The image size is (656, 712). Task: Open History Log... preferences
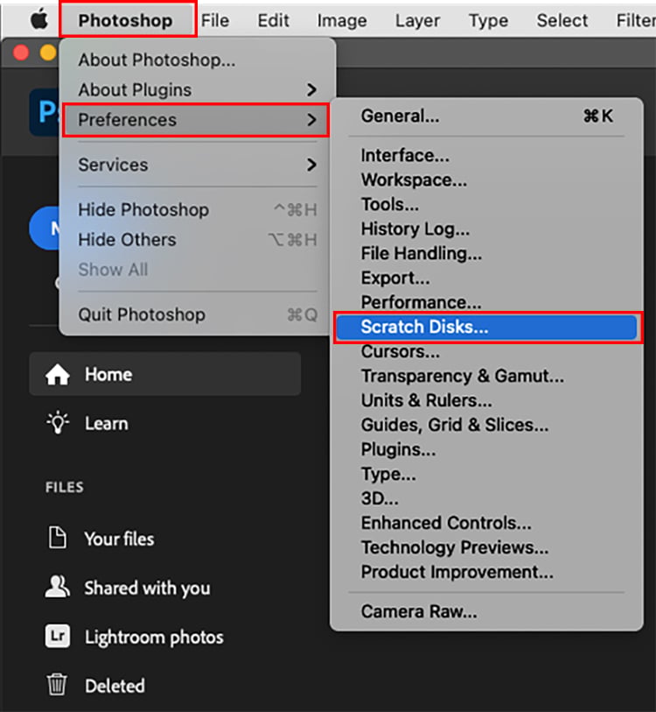(486, 229)
